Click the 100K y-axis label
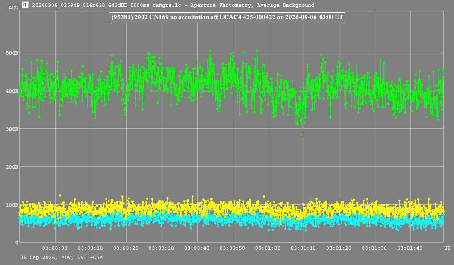This screenshot has height=265, width=454. pyautogui.click(x=12, y=205)
